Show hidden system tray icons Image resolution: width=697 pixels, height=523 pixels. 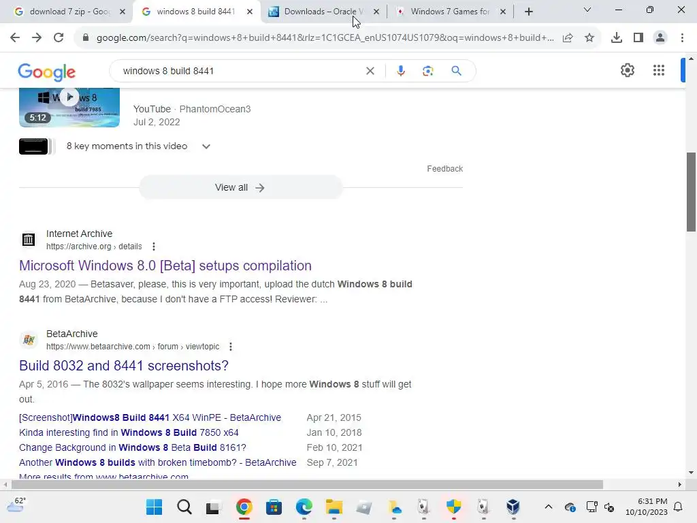pos(549,507)
